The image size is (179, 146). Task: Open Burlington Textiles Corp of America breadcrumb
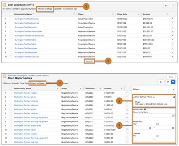tap(33, 76)
